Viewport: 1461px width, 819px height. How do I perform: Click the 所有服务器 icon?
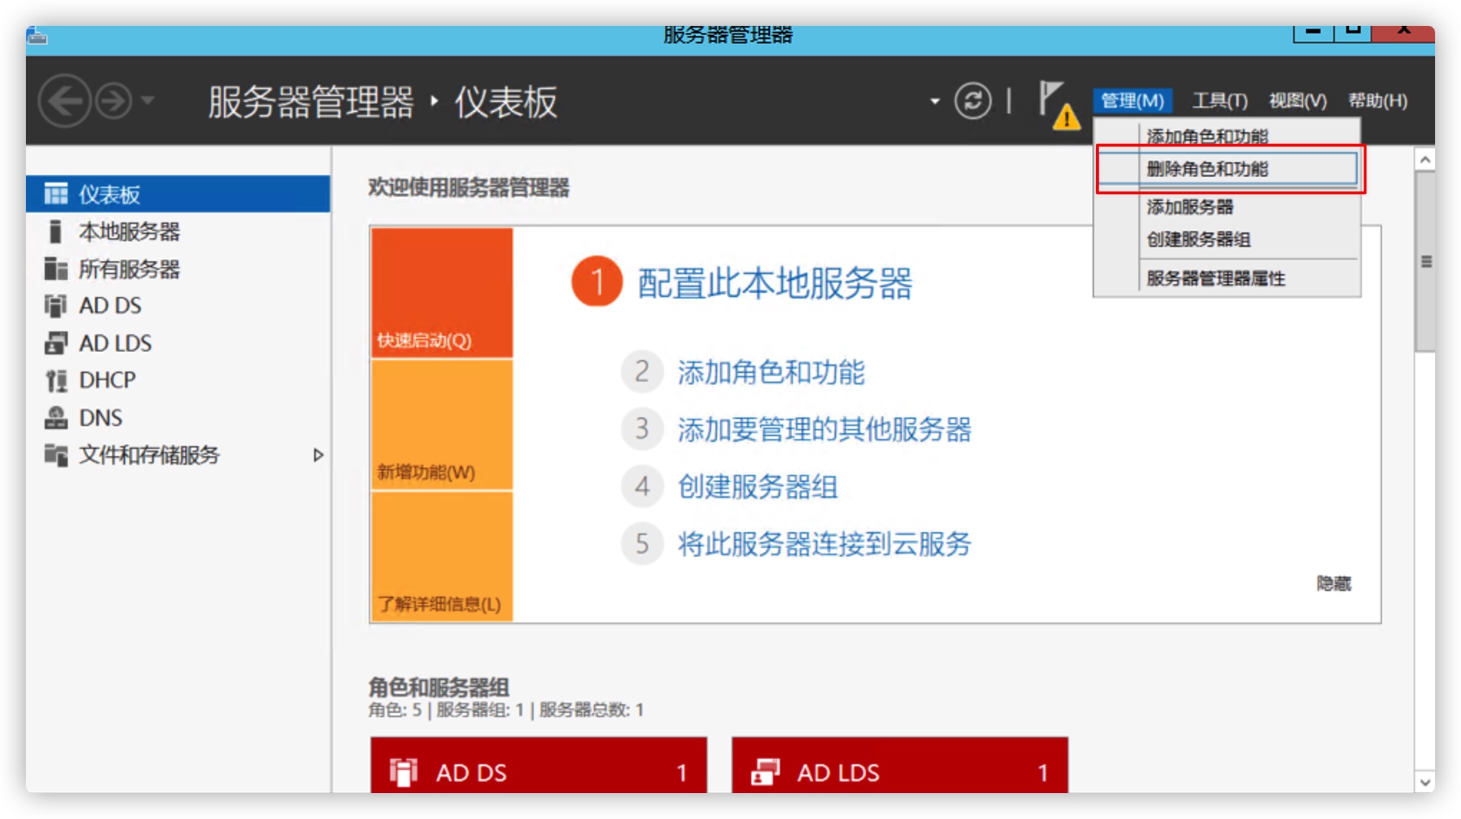coord(56,269)
